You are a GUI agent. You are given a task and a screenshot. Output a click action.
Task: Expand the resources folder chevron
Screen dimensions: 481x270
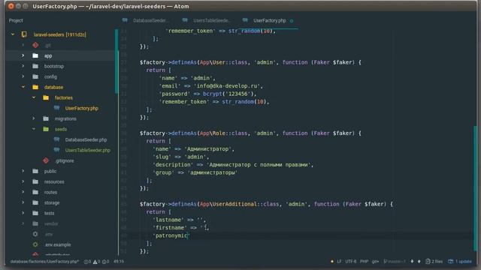pos(23,181)
